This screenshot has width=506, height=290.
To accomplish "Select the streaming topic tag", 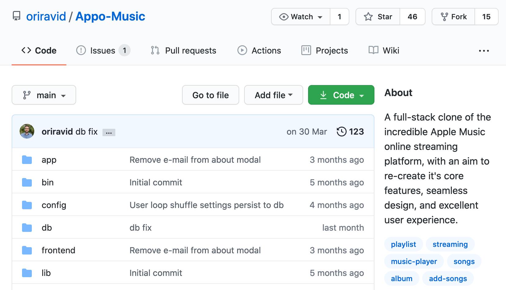I will coord(450,244).
